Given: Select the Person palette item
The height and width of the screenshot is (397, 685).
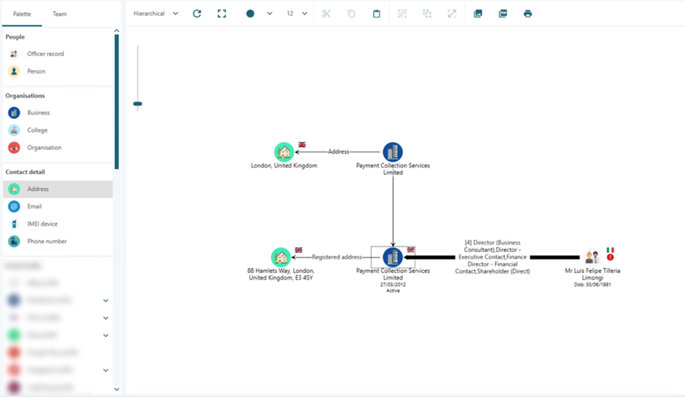Looking at the screenshot, I should [x=58, y=71].
